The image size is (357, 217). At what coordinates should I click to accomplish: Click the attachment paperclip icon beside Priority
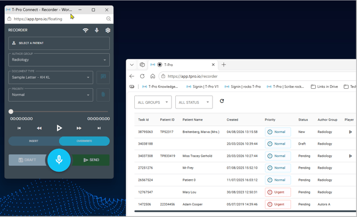point(103,95)
